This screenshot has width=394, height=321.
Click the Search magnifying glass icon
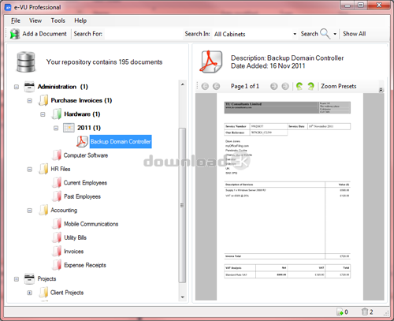(x=325, y=34)
